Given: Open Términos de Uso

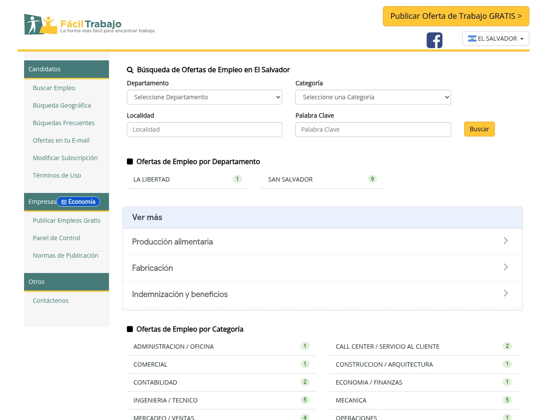Looking at the screenshot, I should (57, 175).
